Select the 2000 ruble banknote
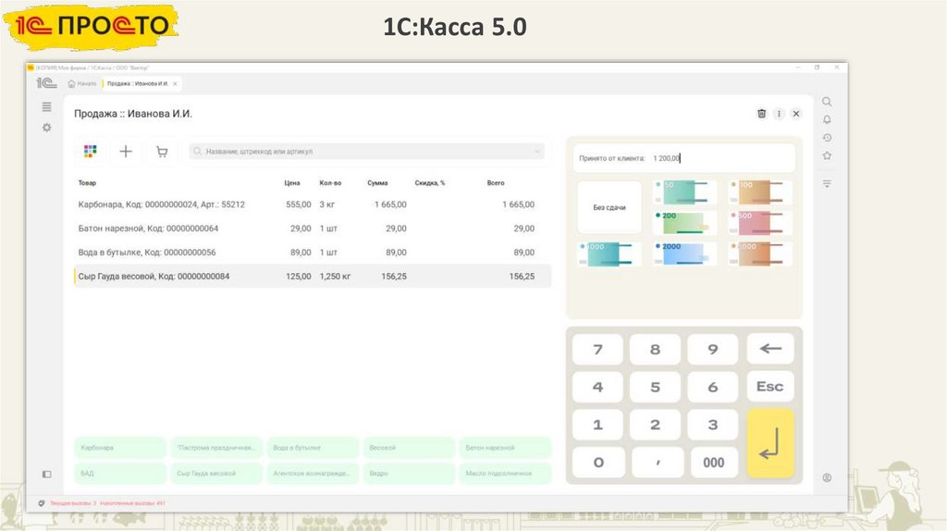947x531 pixels. tap(684, 253)
